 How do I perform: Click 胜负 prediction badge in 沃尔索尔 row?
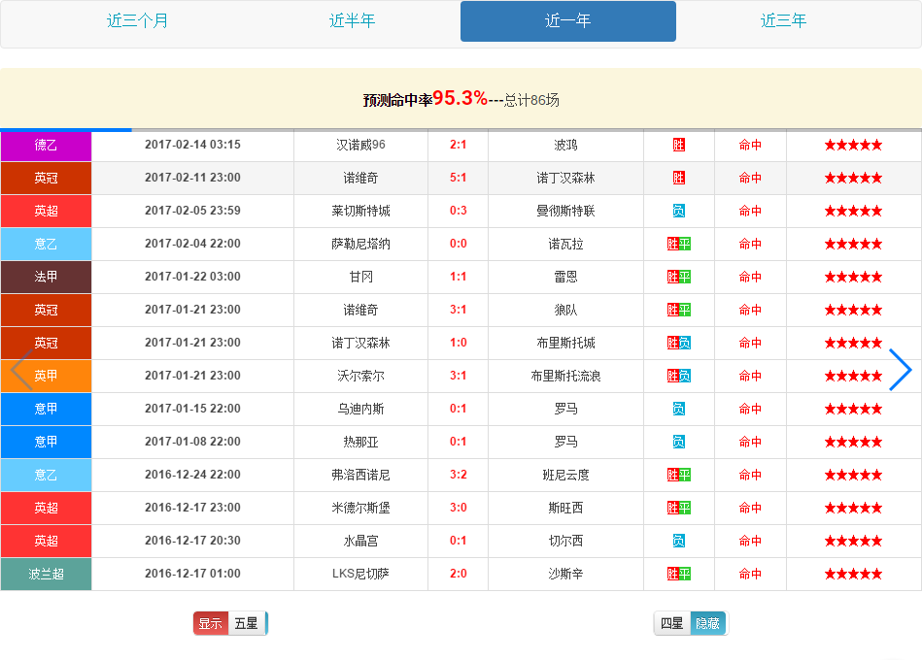pyautogui.click(x=678, y=376)
